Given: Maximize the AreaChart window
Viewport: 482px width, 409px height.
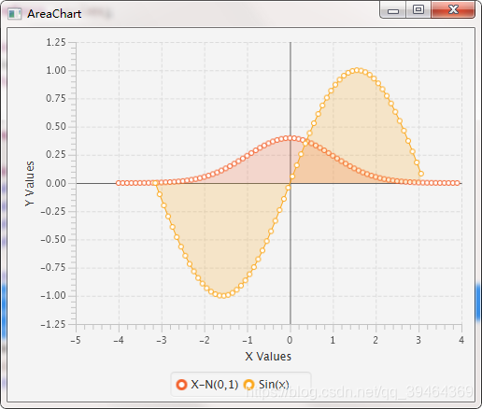Looking at the screenshot, I should pos(418,10).
